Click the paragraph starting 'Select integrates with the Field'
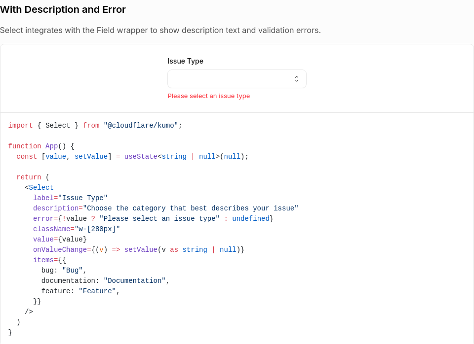This screenshot has width=474, height=344. point(160,30)
